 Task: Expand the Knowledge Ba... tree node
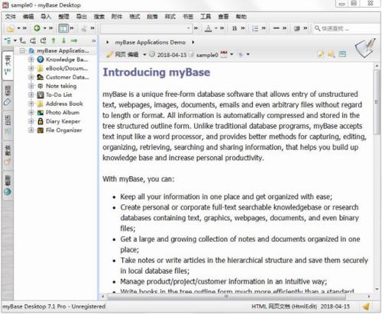coord(31,59)
